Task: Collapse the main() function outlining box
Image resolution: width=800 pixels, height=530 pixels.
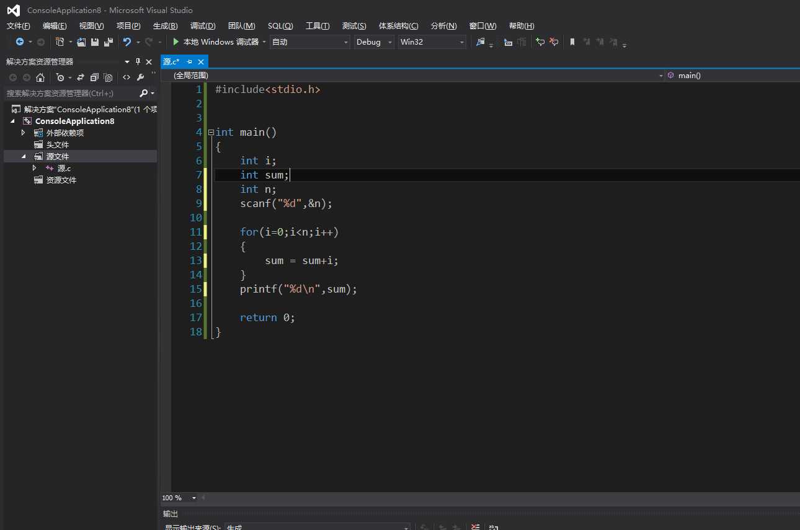Action: click(x=211, y=133)
